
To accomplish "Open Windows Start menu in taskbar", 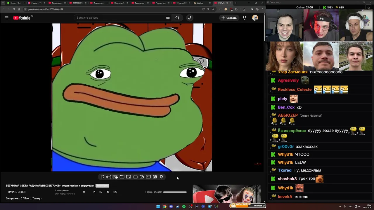I will click(158, 206).
